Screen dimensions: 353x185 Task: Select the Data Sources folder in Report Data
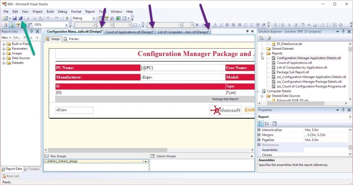point(21,58)
